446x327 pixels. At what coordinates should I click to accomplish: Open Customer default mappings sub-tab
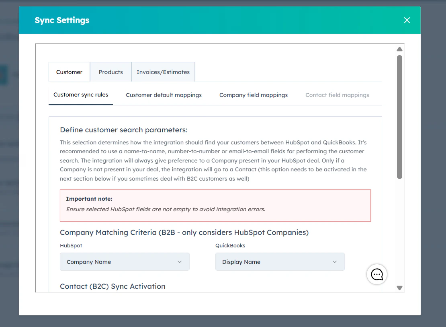click(164, 95)
